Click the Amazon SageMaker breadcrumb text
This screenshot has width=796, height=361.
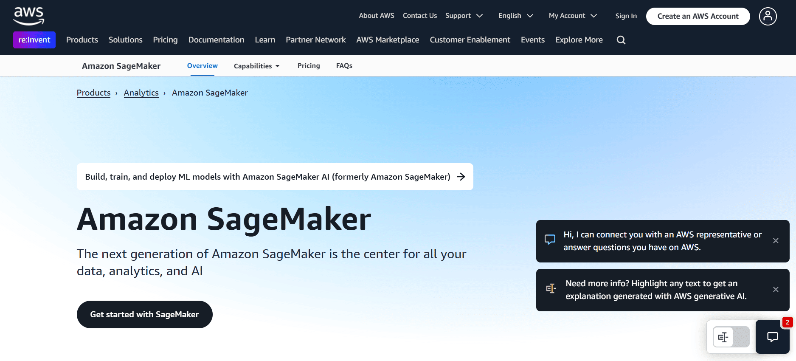(210, 93)
